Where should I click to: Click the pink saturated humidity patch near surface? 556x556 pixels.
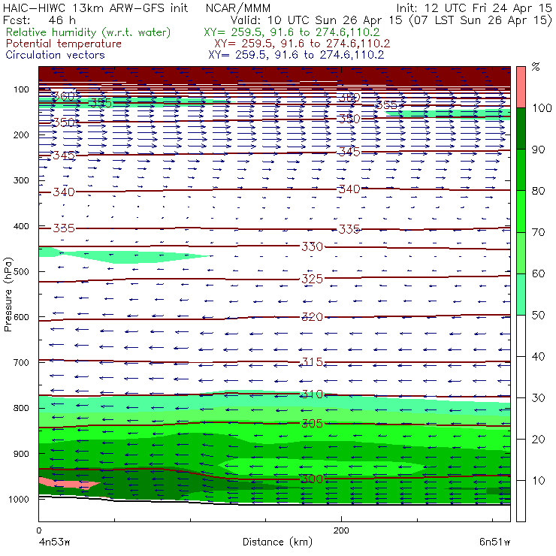pyautogui.click(x=68, y=483)
